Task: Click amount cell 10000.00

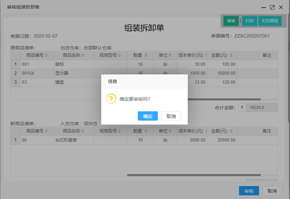Action: (222, 73)
